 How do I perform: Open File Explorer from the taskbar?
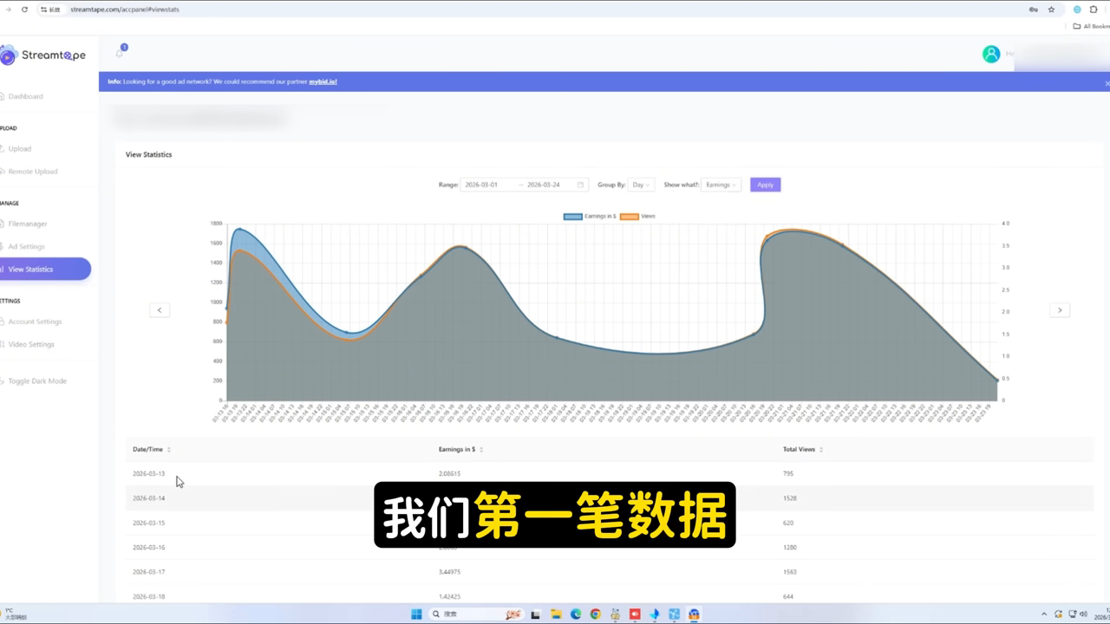pyautogui.click(x=556, y=614)
